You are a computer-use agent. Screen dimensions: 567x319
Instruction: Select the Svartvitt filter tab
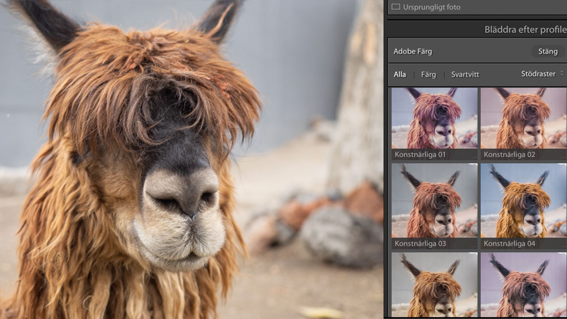point(465,74)
